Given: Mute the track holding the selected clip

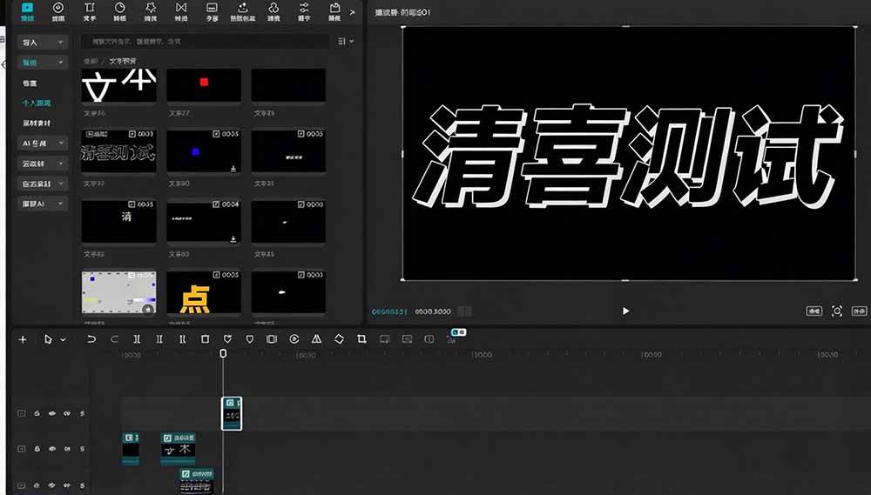Looking at the screenshot, I should [67, 413].
